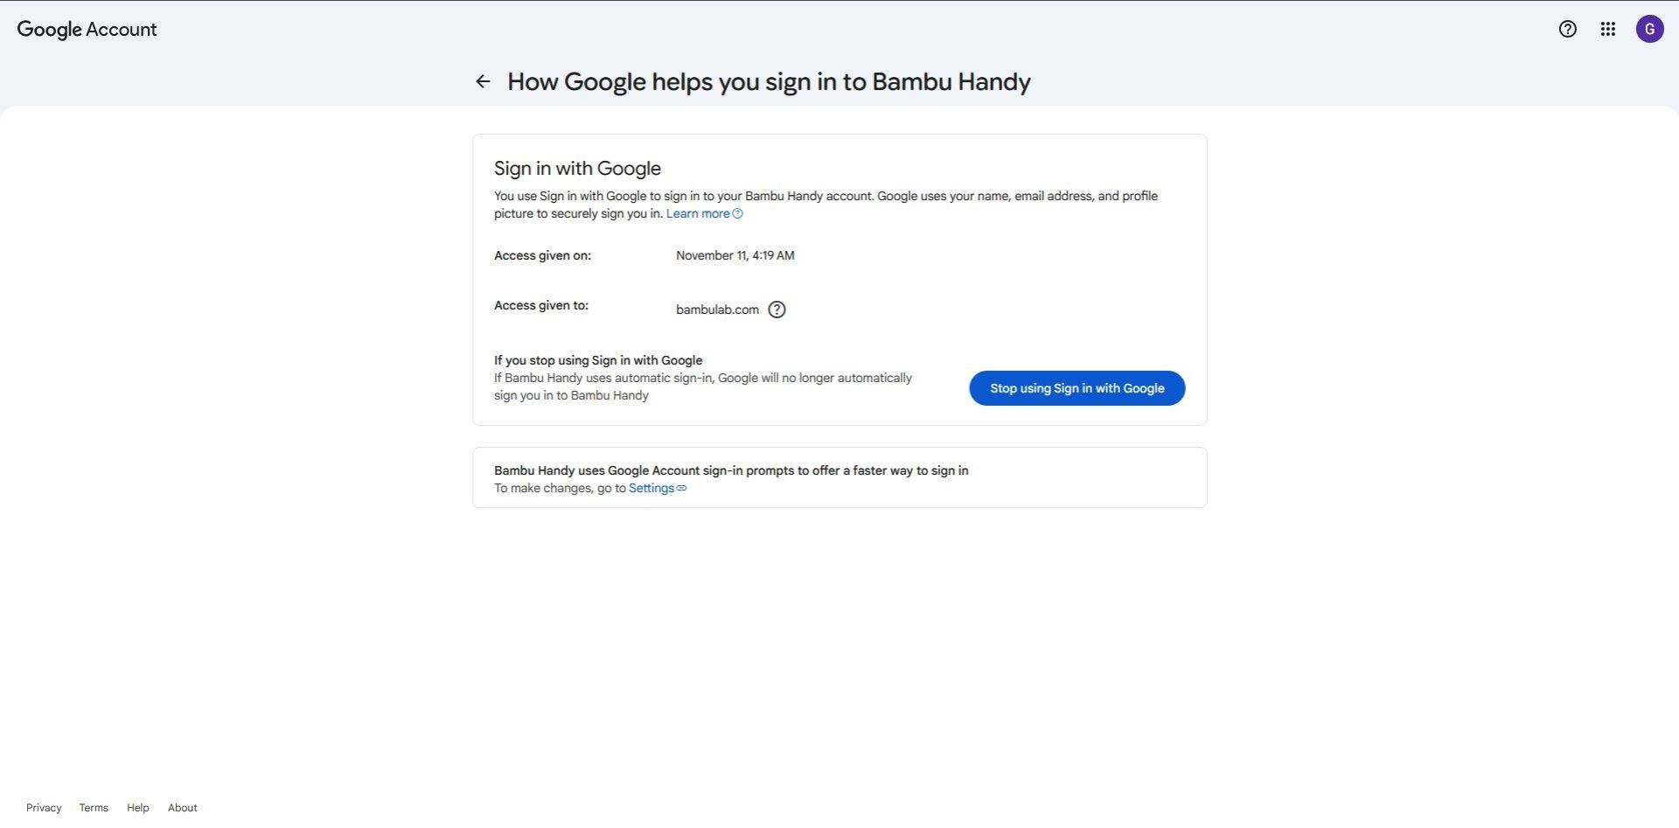Click the bambulab.com domain text
This screenshot has height=828, width=1679.
[x=717, y=310]
